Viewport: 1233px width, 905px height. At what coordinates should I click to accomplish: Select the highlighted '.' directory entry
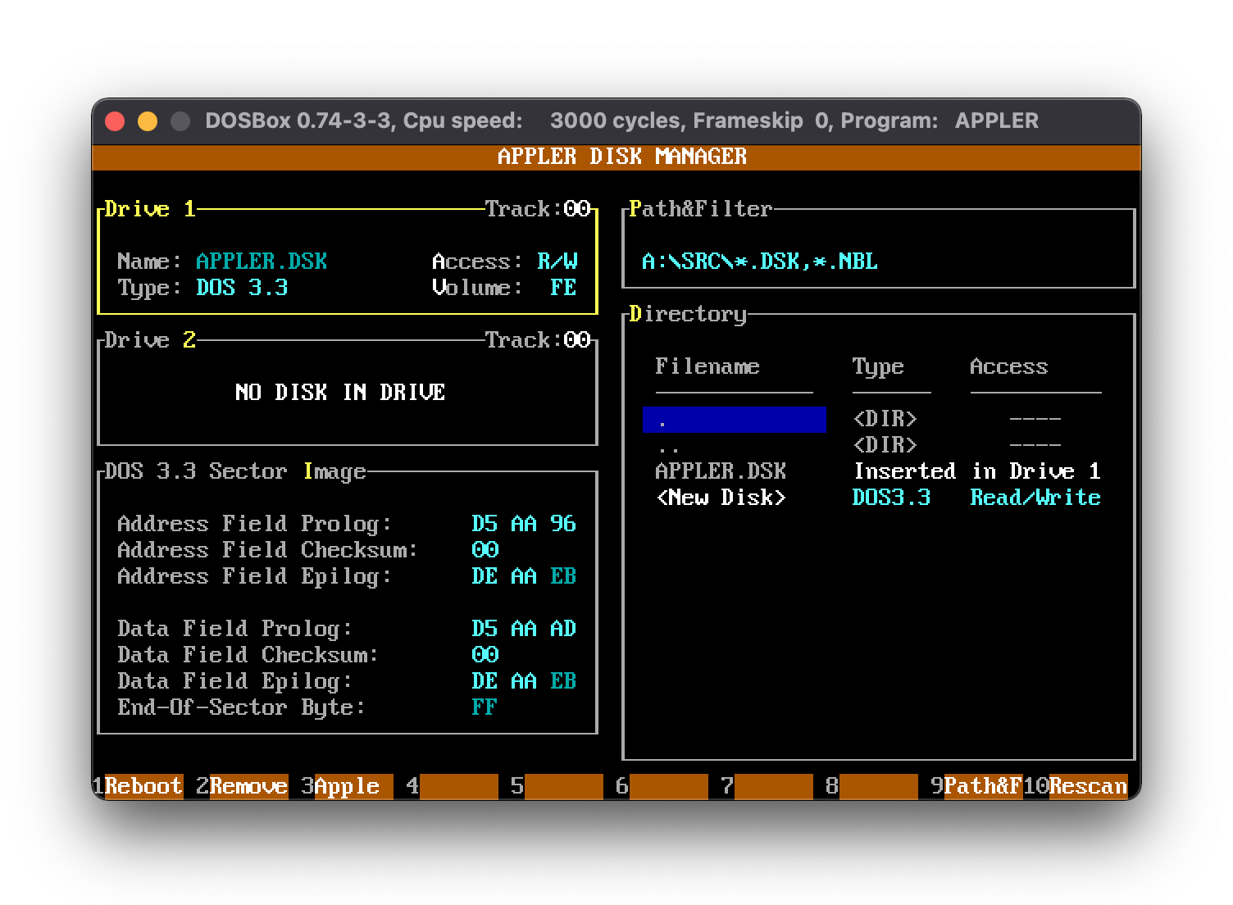coord(735,419)
